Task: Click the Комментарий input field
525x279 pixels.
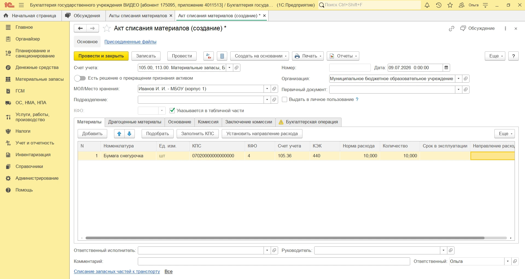Action: click(274, 261)
